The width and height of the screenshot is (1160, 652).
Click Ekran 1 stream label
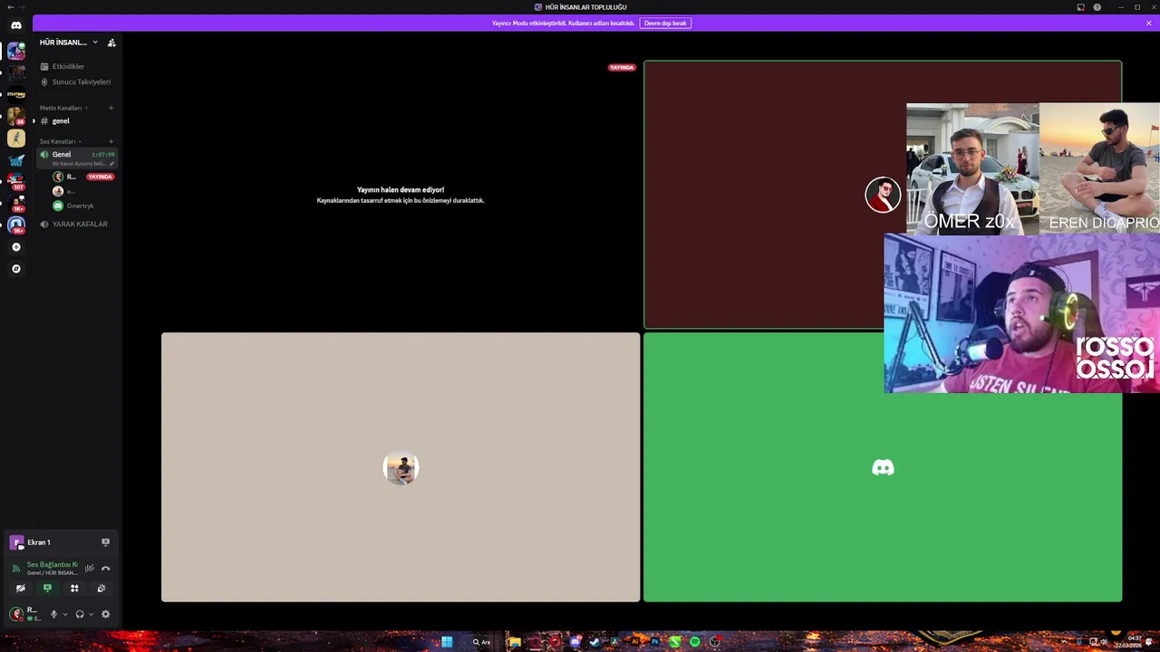point(38,542)
